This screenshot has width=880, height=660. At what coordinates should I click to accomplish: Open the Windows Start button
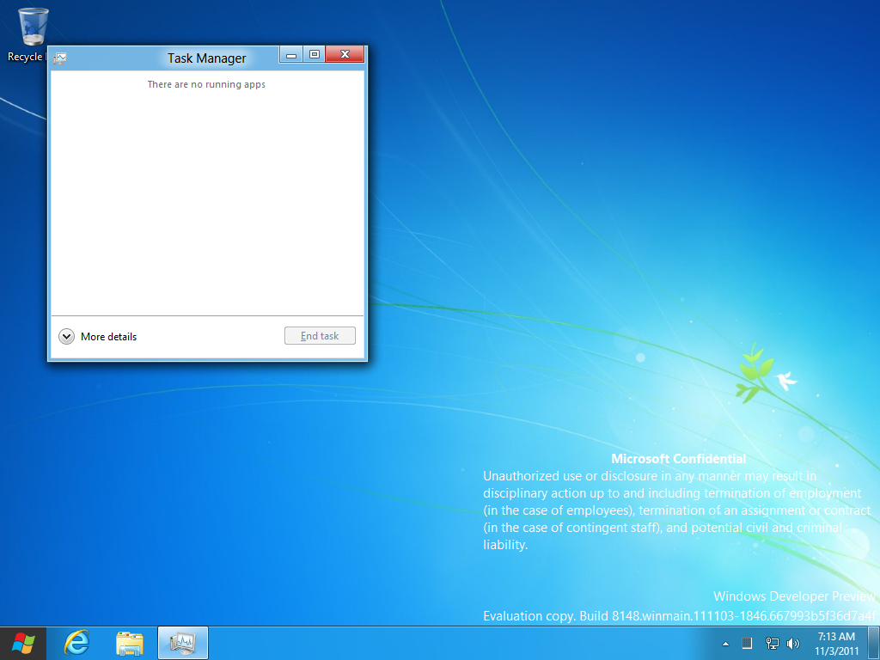23,643
